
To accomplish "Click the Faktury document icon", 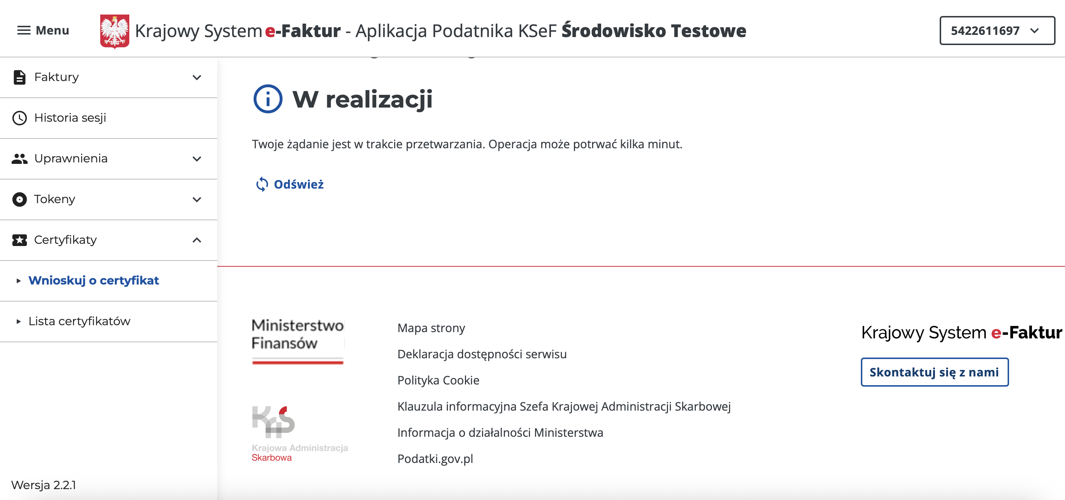I will tap(19, 77).
